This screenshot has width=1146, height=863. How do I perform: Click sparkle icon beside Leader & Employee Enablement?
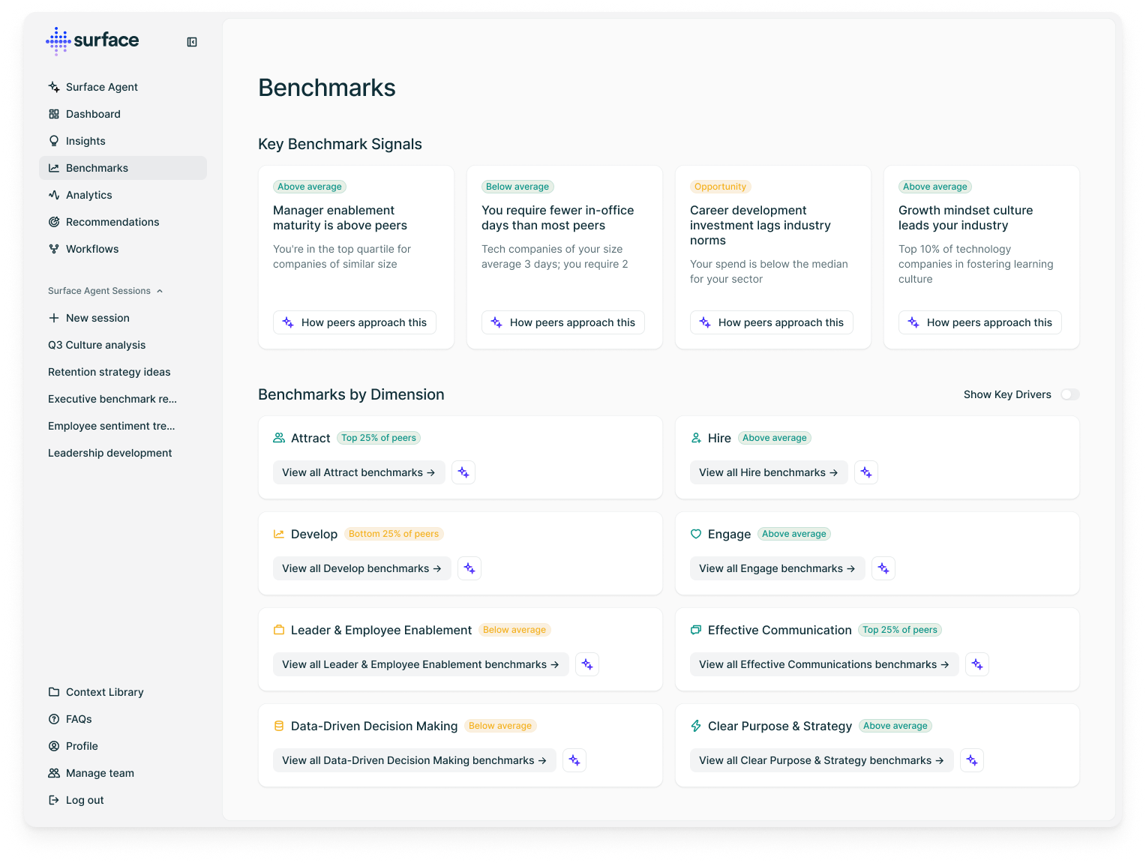click(x=587, y=664)
